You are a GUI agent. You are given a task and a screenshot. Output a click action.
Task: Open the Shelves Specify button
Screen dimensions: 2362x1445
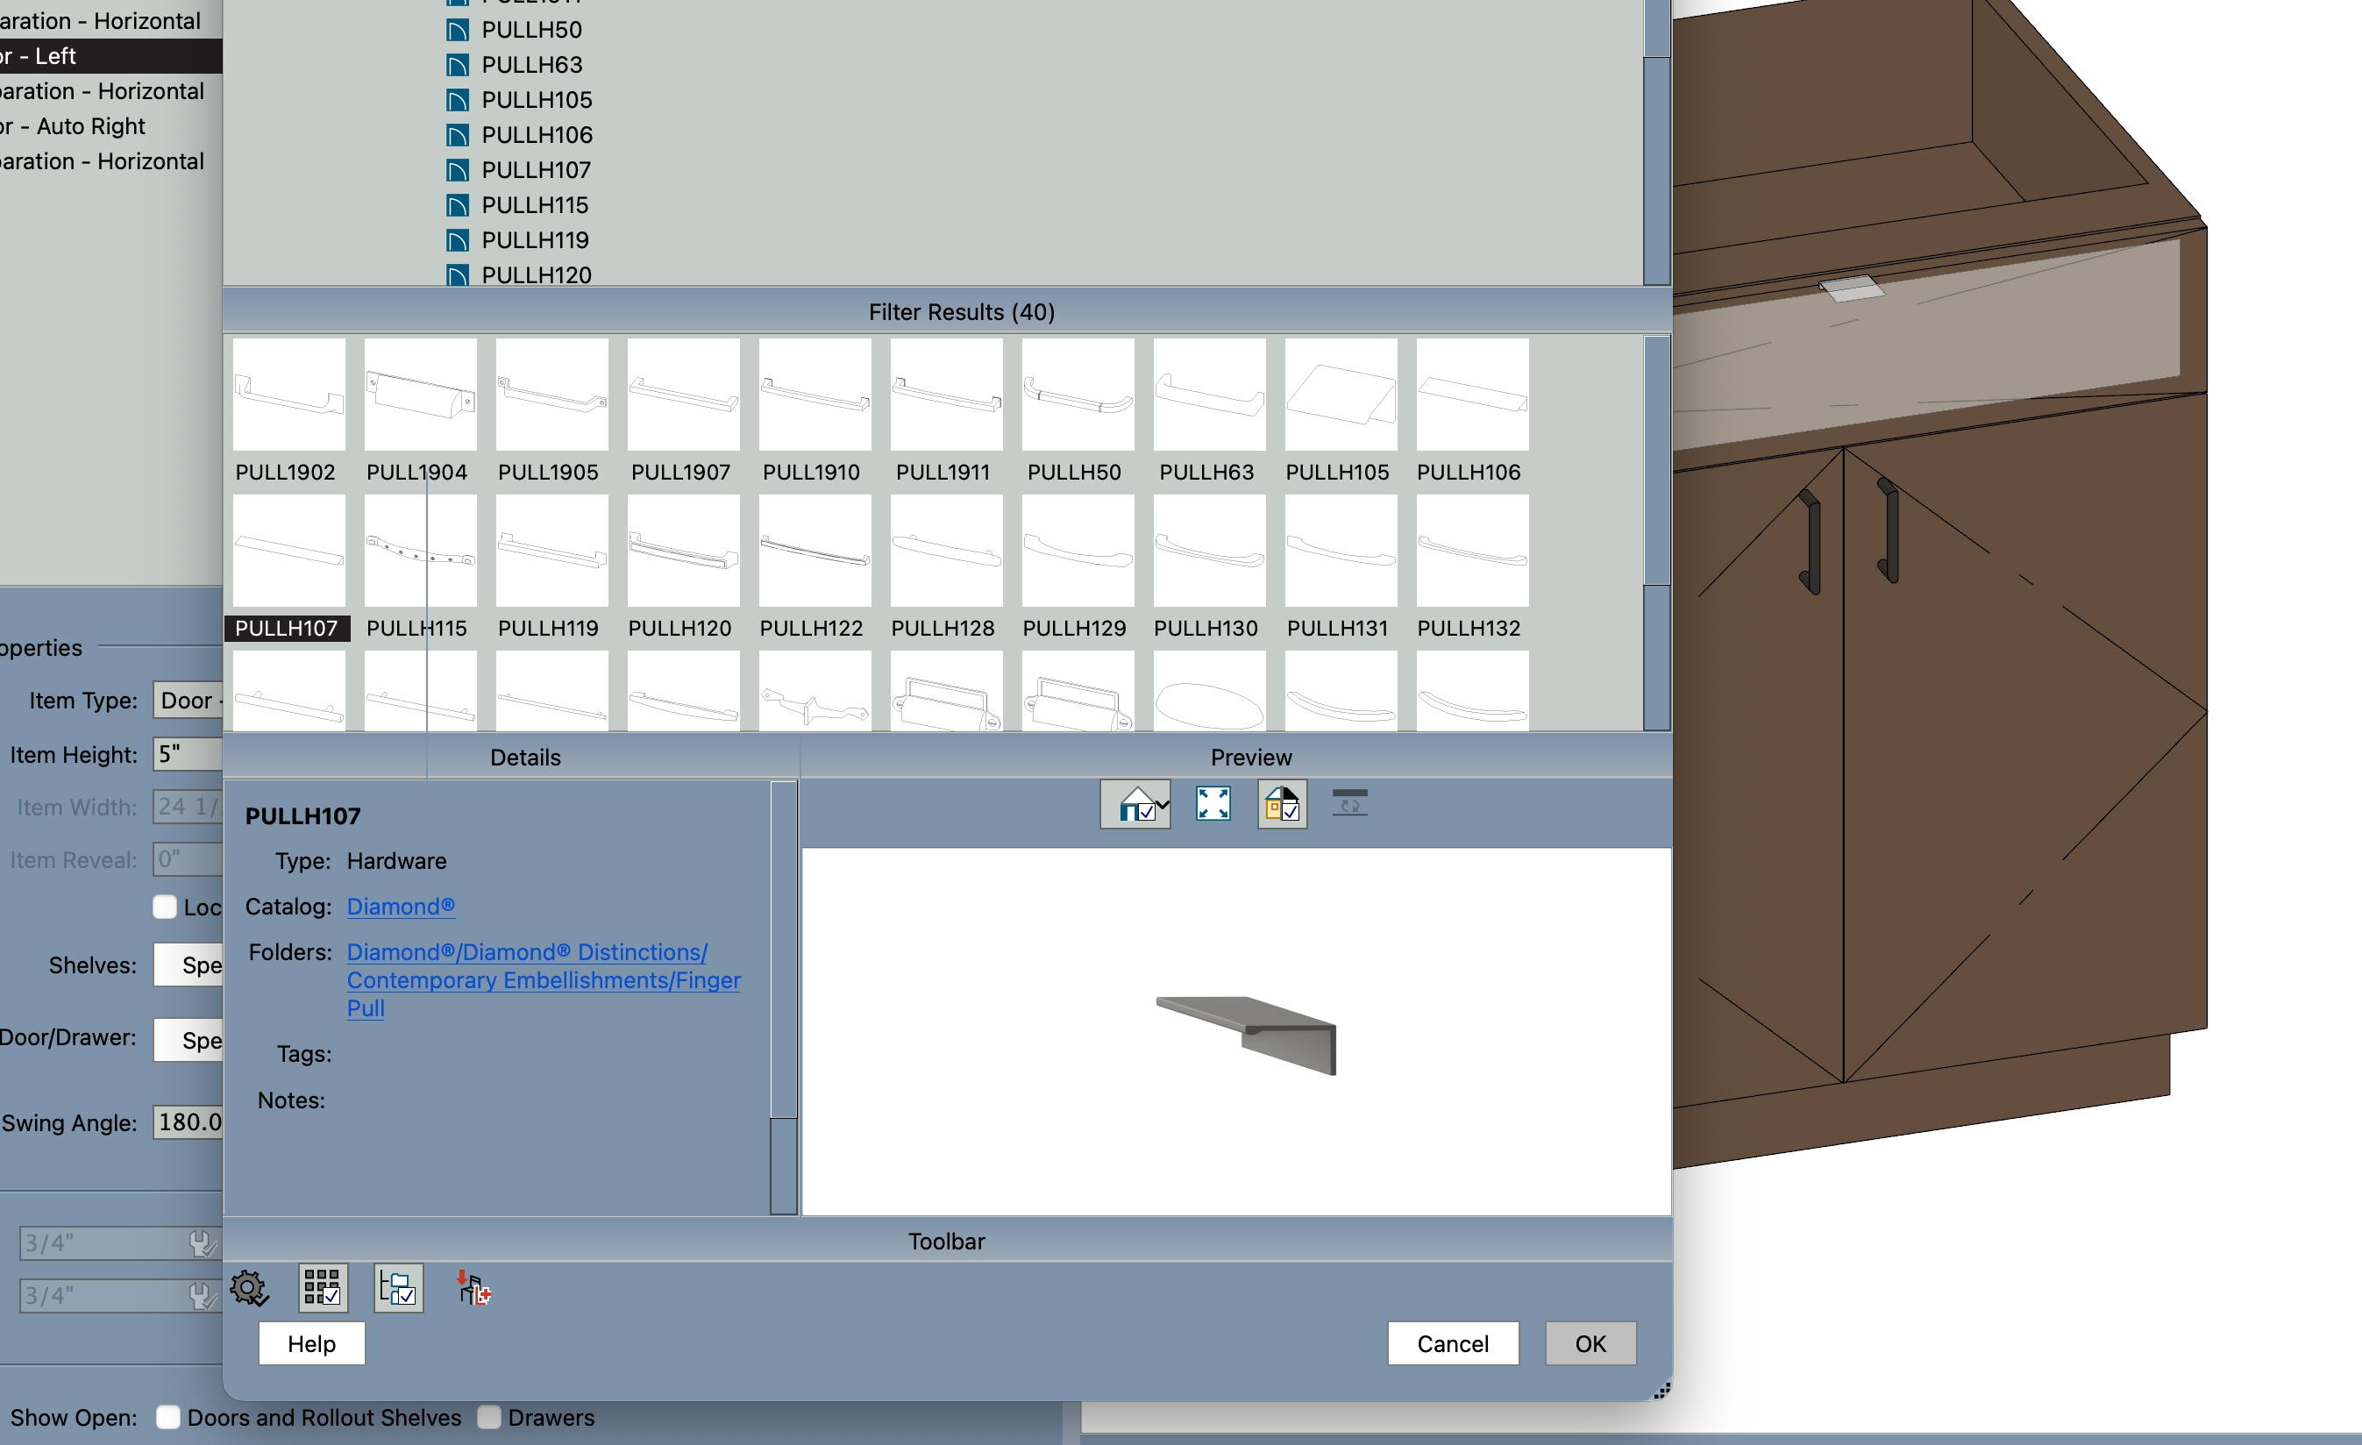coord(189,965)
